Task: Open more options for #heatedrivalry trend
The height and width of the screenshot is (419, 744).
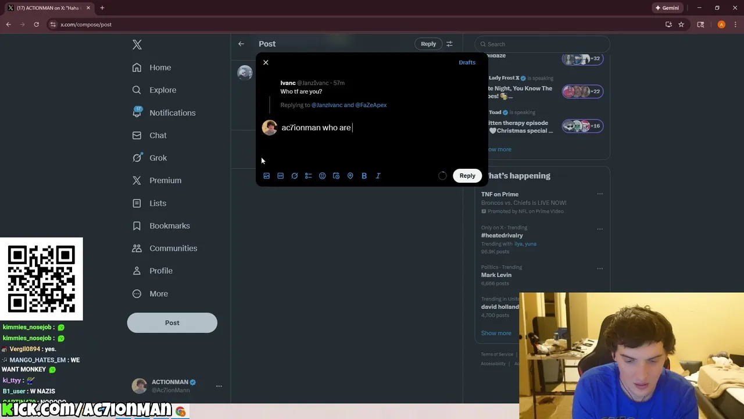Action: click(x=600, y=229)
